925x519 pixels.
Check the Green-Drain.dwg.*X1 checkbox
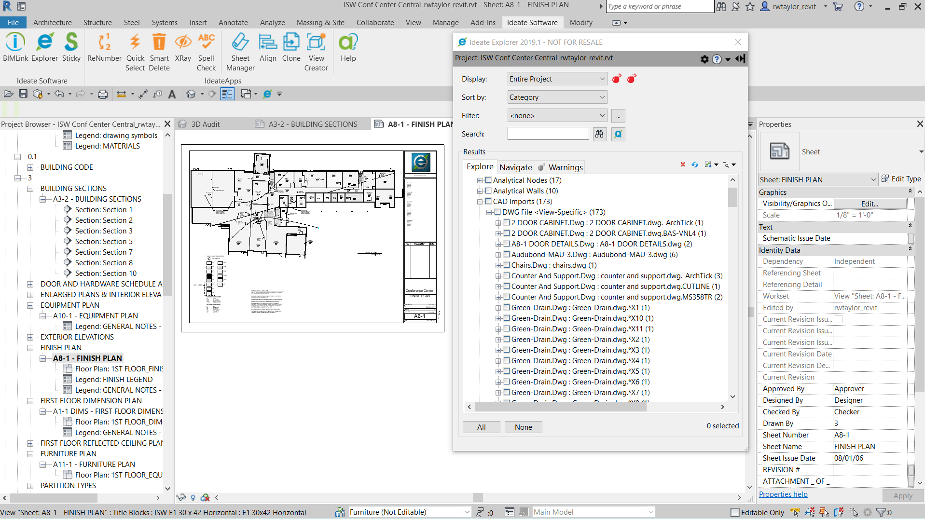tap(507, 307)
